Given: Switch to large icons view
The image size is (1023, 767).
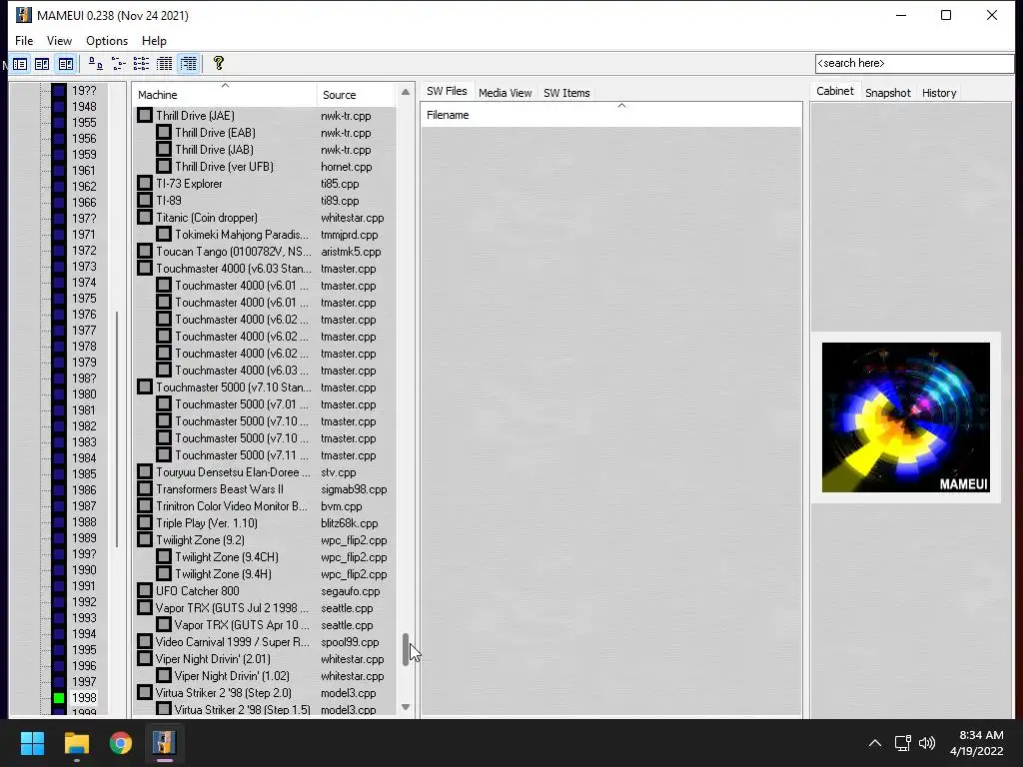Looking at the screenshot, I should 95,64.
